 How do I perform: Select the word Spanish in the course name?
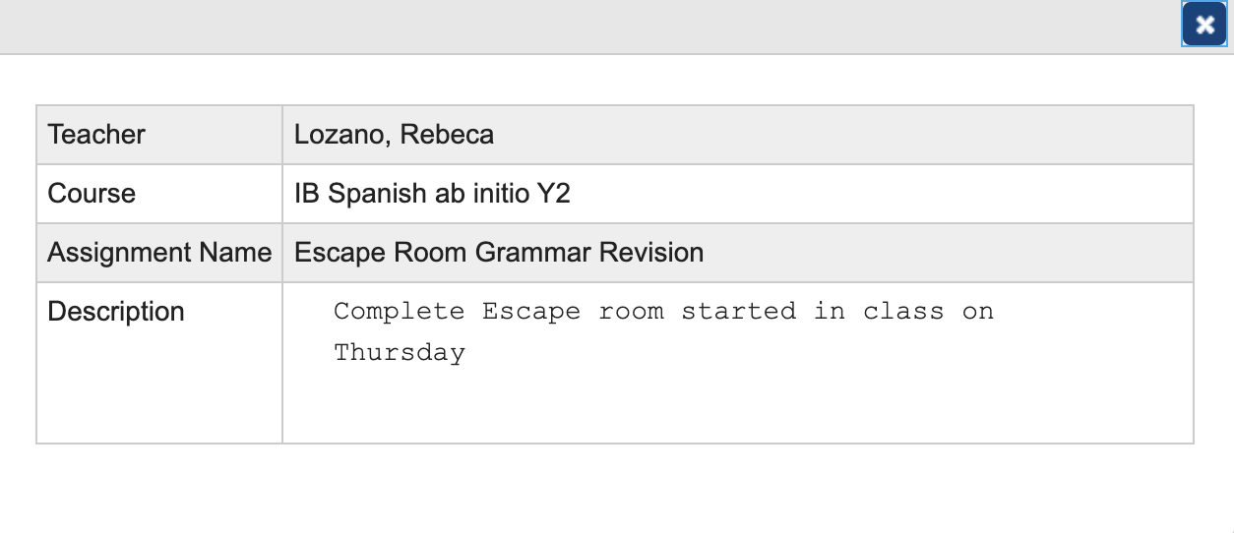(x=377, y=194)
